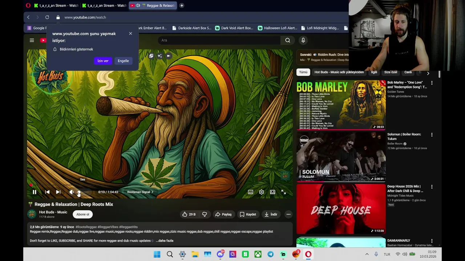Select Hot Buds - Music adlı yükleyiciden chip

click(339, 72)
